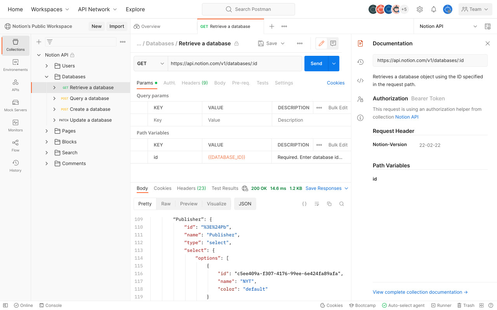Viewport: 497px width, 310px height.
Task: Click the request URL input field
Action: click(235, 64)
